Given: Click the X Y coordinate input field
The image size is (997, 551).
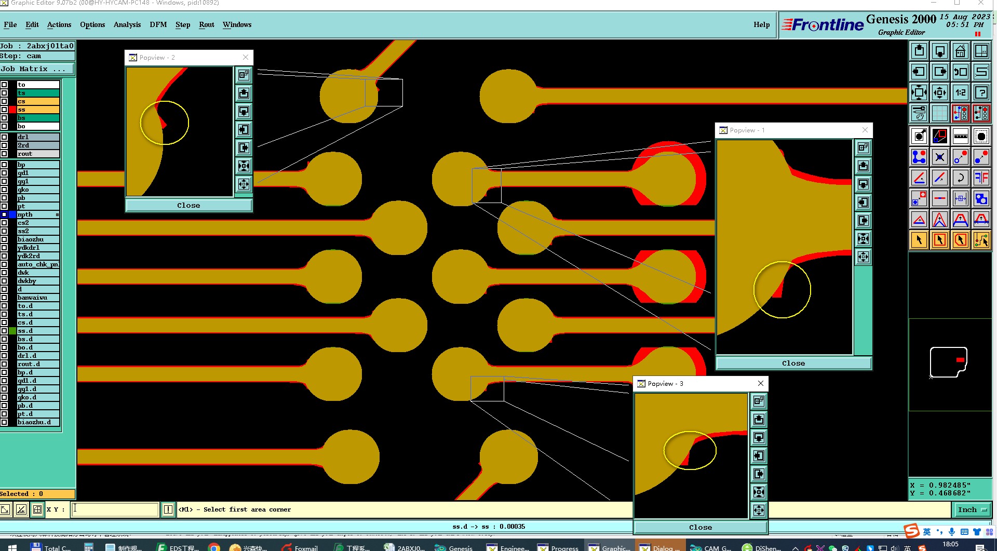Looking at the screenshot, I should [x=114, y=509].
